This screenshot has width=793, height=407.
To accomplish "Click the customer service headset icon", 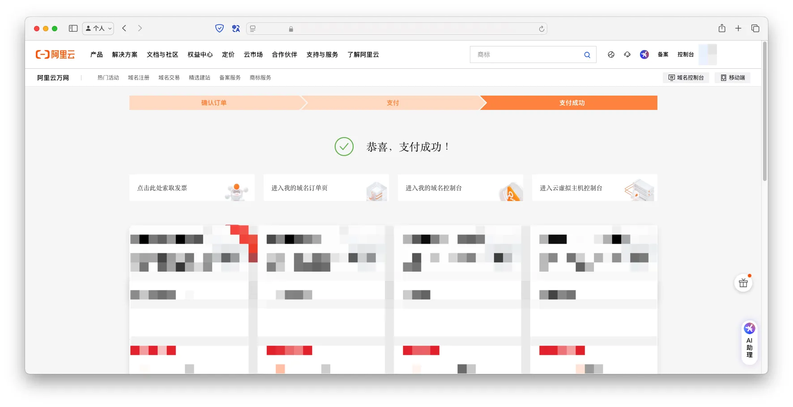I will pos(627,55).
